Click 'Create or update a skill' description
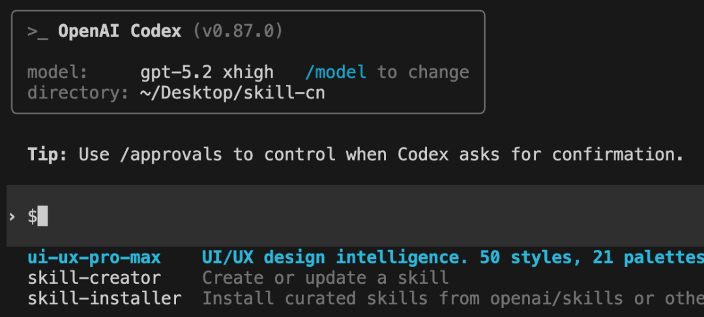 point(325,278)
